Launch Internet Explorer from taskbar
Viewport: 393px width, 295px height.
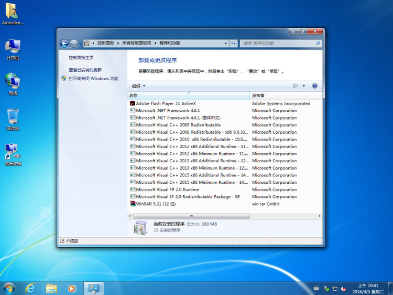point(30,289)
